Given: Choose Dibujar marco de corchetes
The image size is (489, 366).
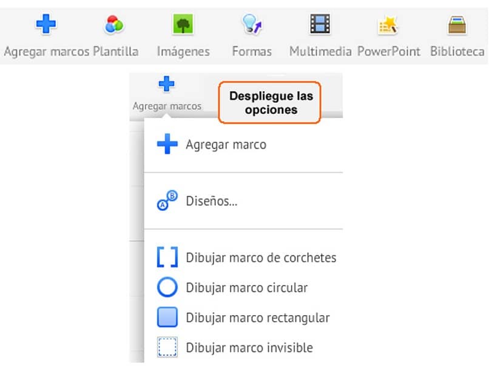Looking at the screenshot, I should tap(261, 258).
